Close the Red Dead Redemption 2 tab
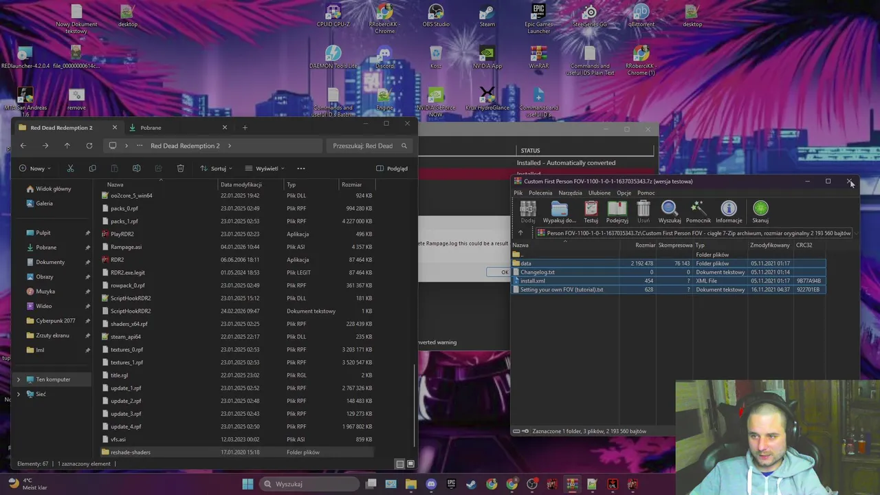This screenshot has height=495, width=880. [114, 127]
